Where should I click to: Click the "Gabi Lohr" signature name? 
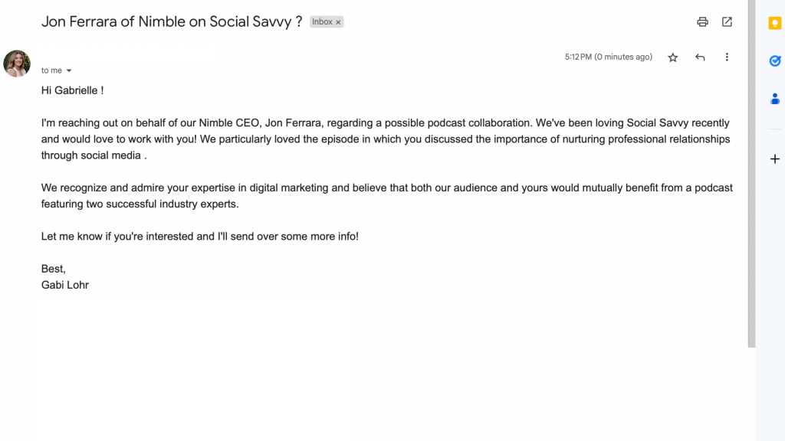click(65, 285)
